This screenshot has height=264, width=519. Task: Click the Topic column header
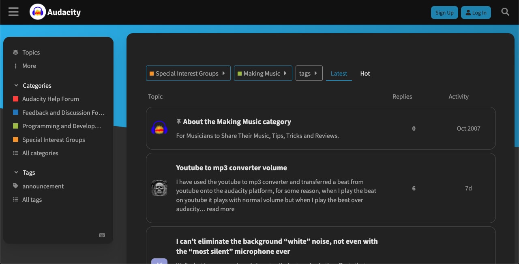coord(155,97)
